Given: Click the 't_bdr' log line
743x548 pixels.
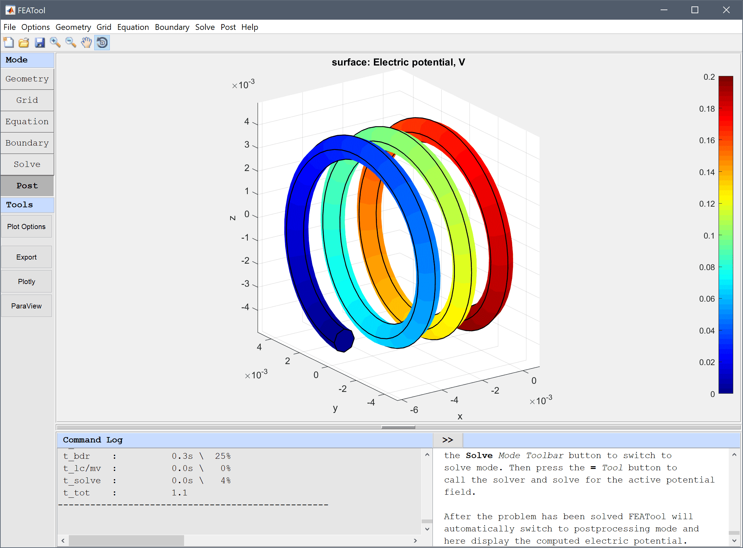Looking at the screenshot, I should pos(147,456).
